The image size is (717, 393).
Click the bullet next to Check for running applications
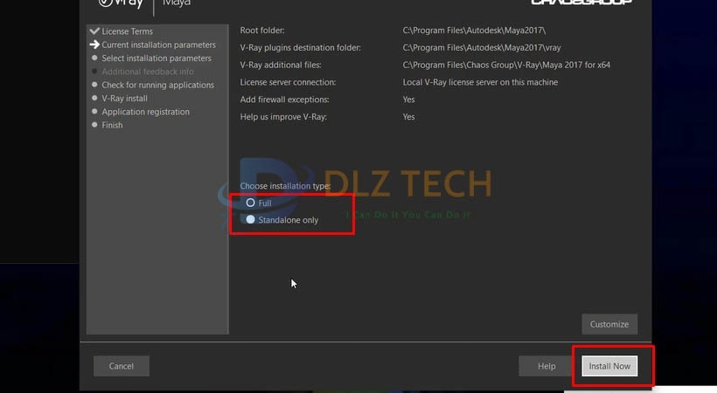coord(94,86)
